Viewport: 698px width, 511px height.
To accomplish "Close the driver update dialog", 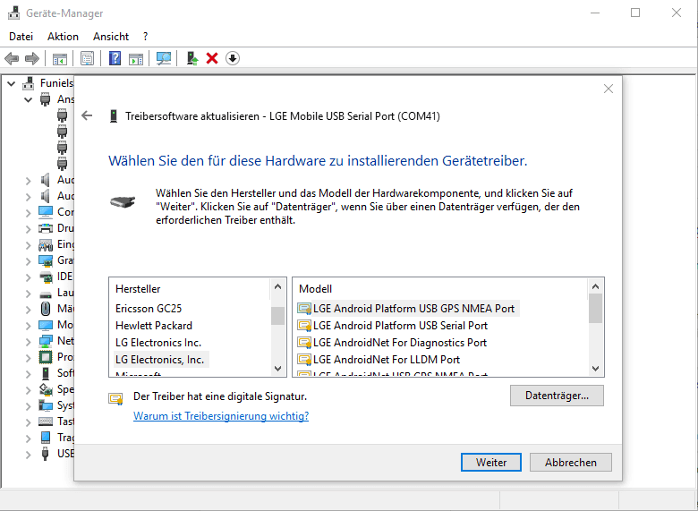I will coord(609,89).
